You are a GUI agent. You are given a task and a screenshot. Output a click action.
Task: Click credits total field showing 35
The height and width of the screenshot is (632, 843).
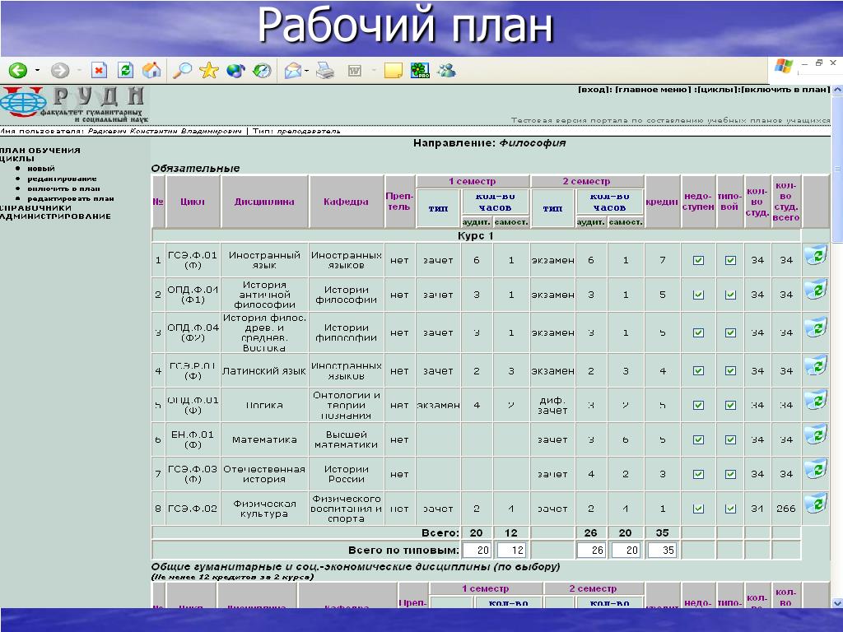click(663, 551)
